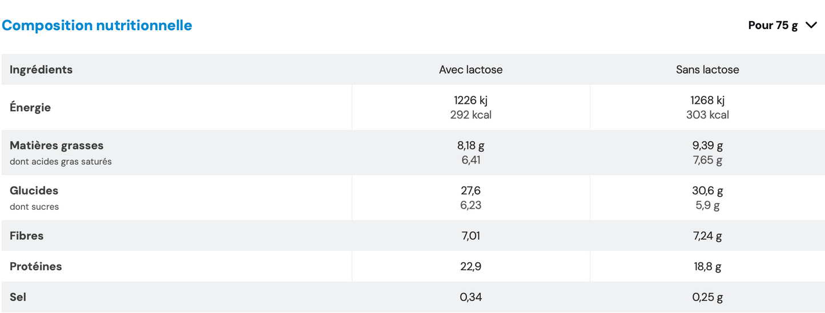Click the "Fibres" row label

27,235
